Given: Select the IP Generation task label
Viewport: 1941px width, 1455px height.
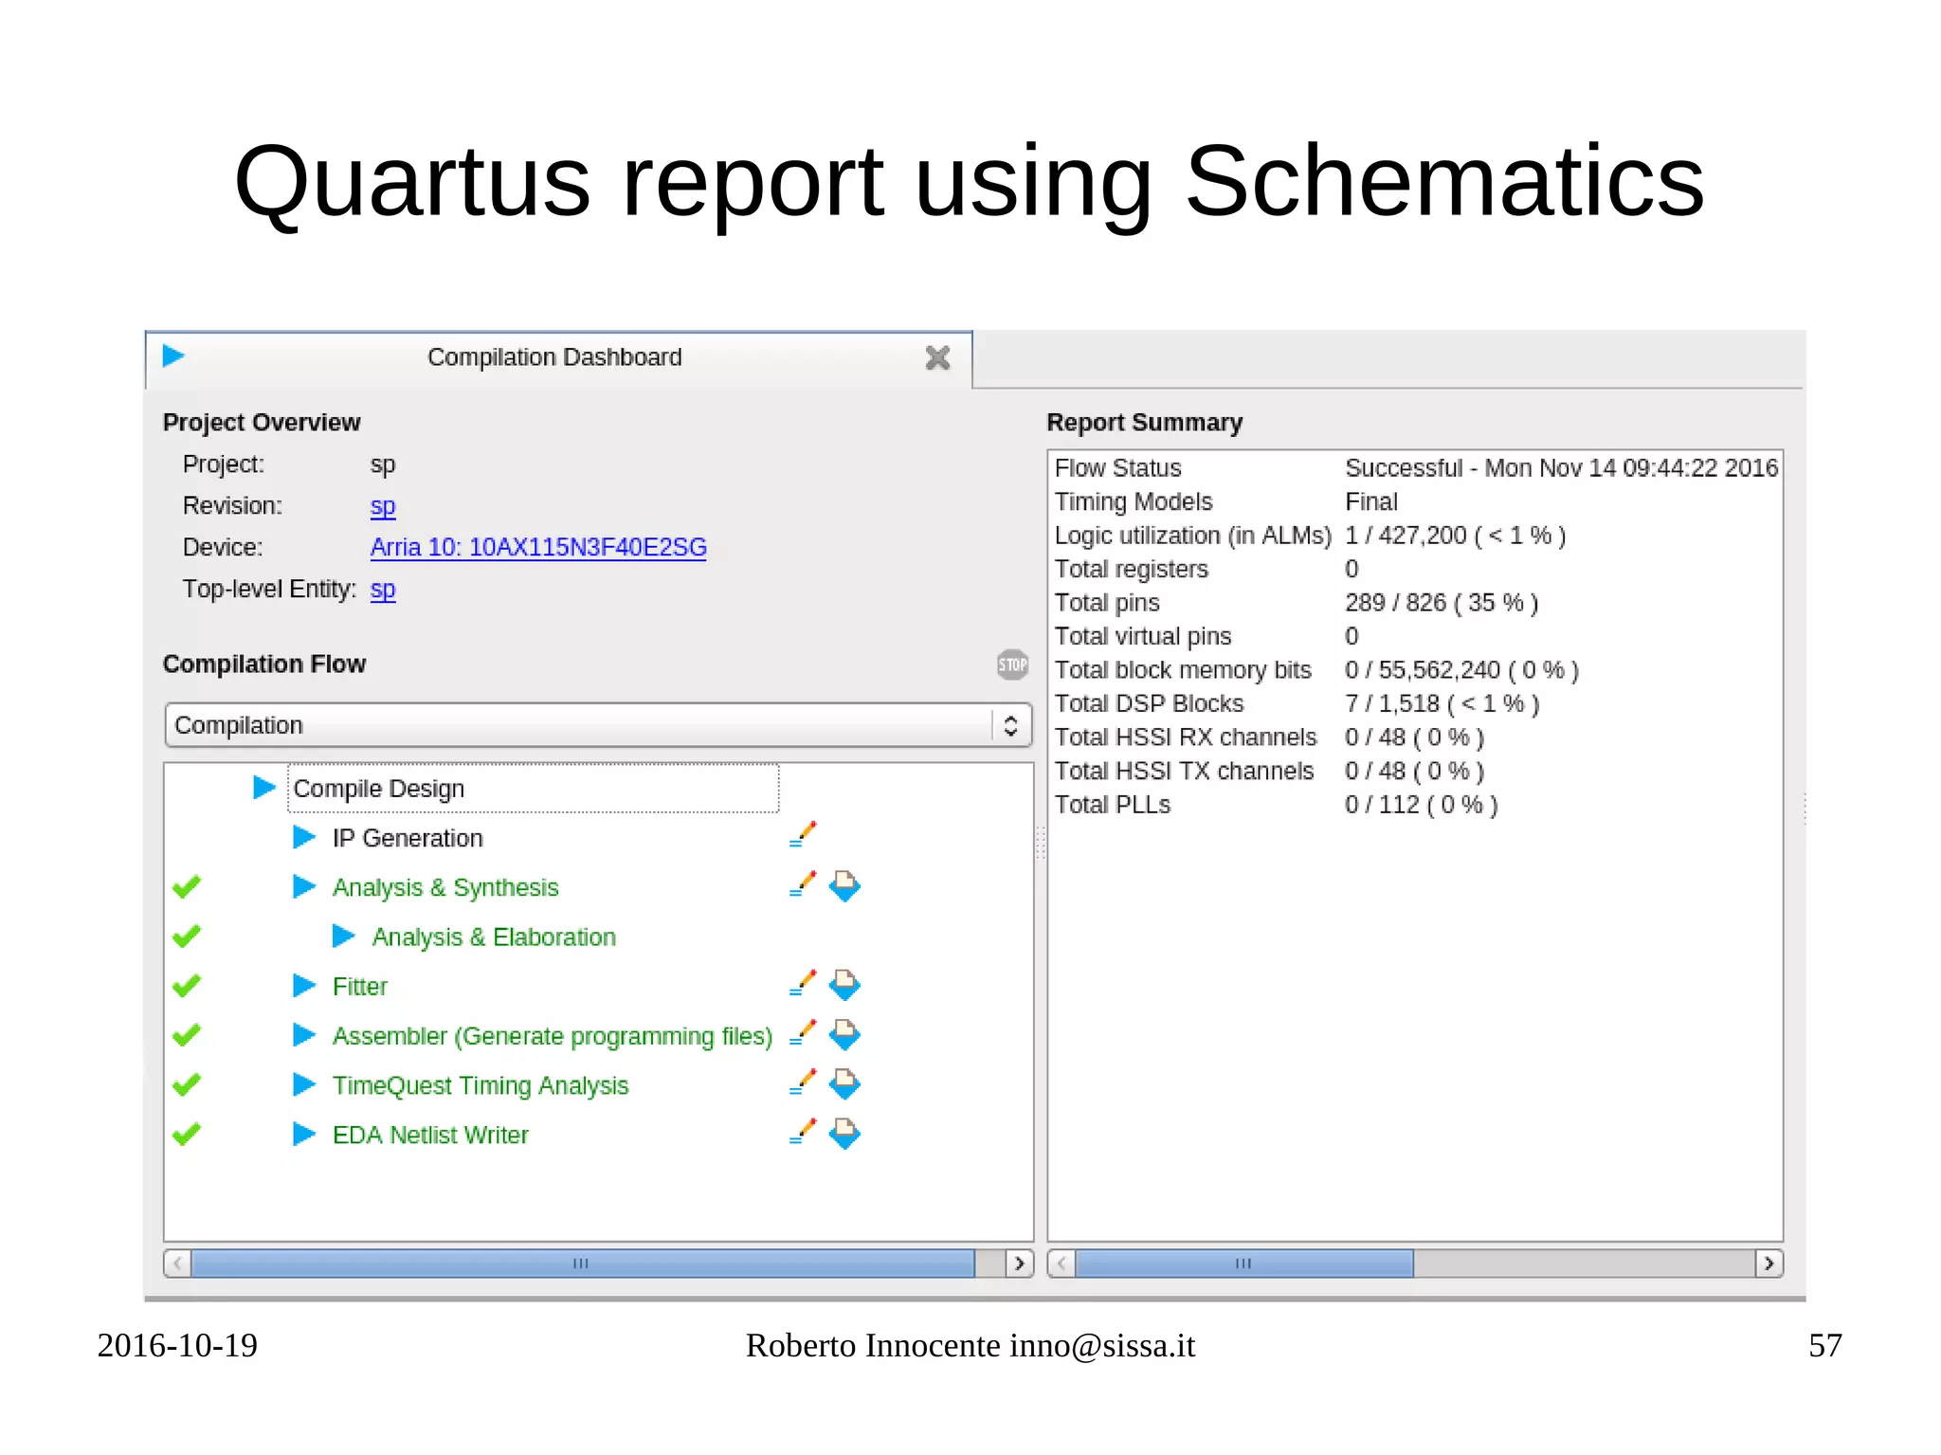Looking at the screenshot, I should (x=408, y=838).
